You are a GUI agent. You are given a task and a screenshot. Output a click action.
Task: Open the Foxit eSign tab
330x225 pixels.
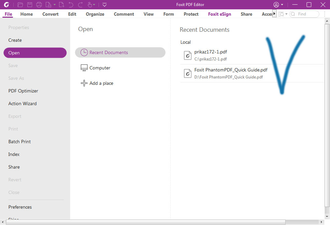[219, 14]
